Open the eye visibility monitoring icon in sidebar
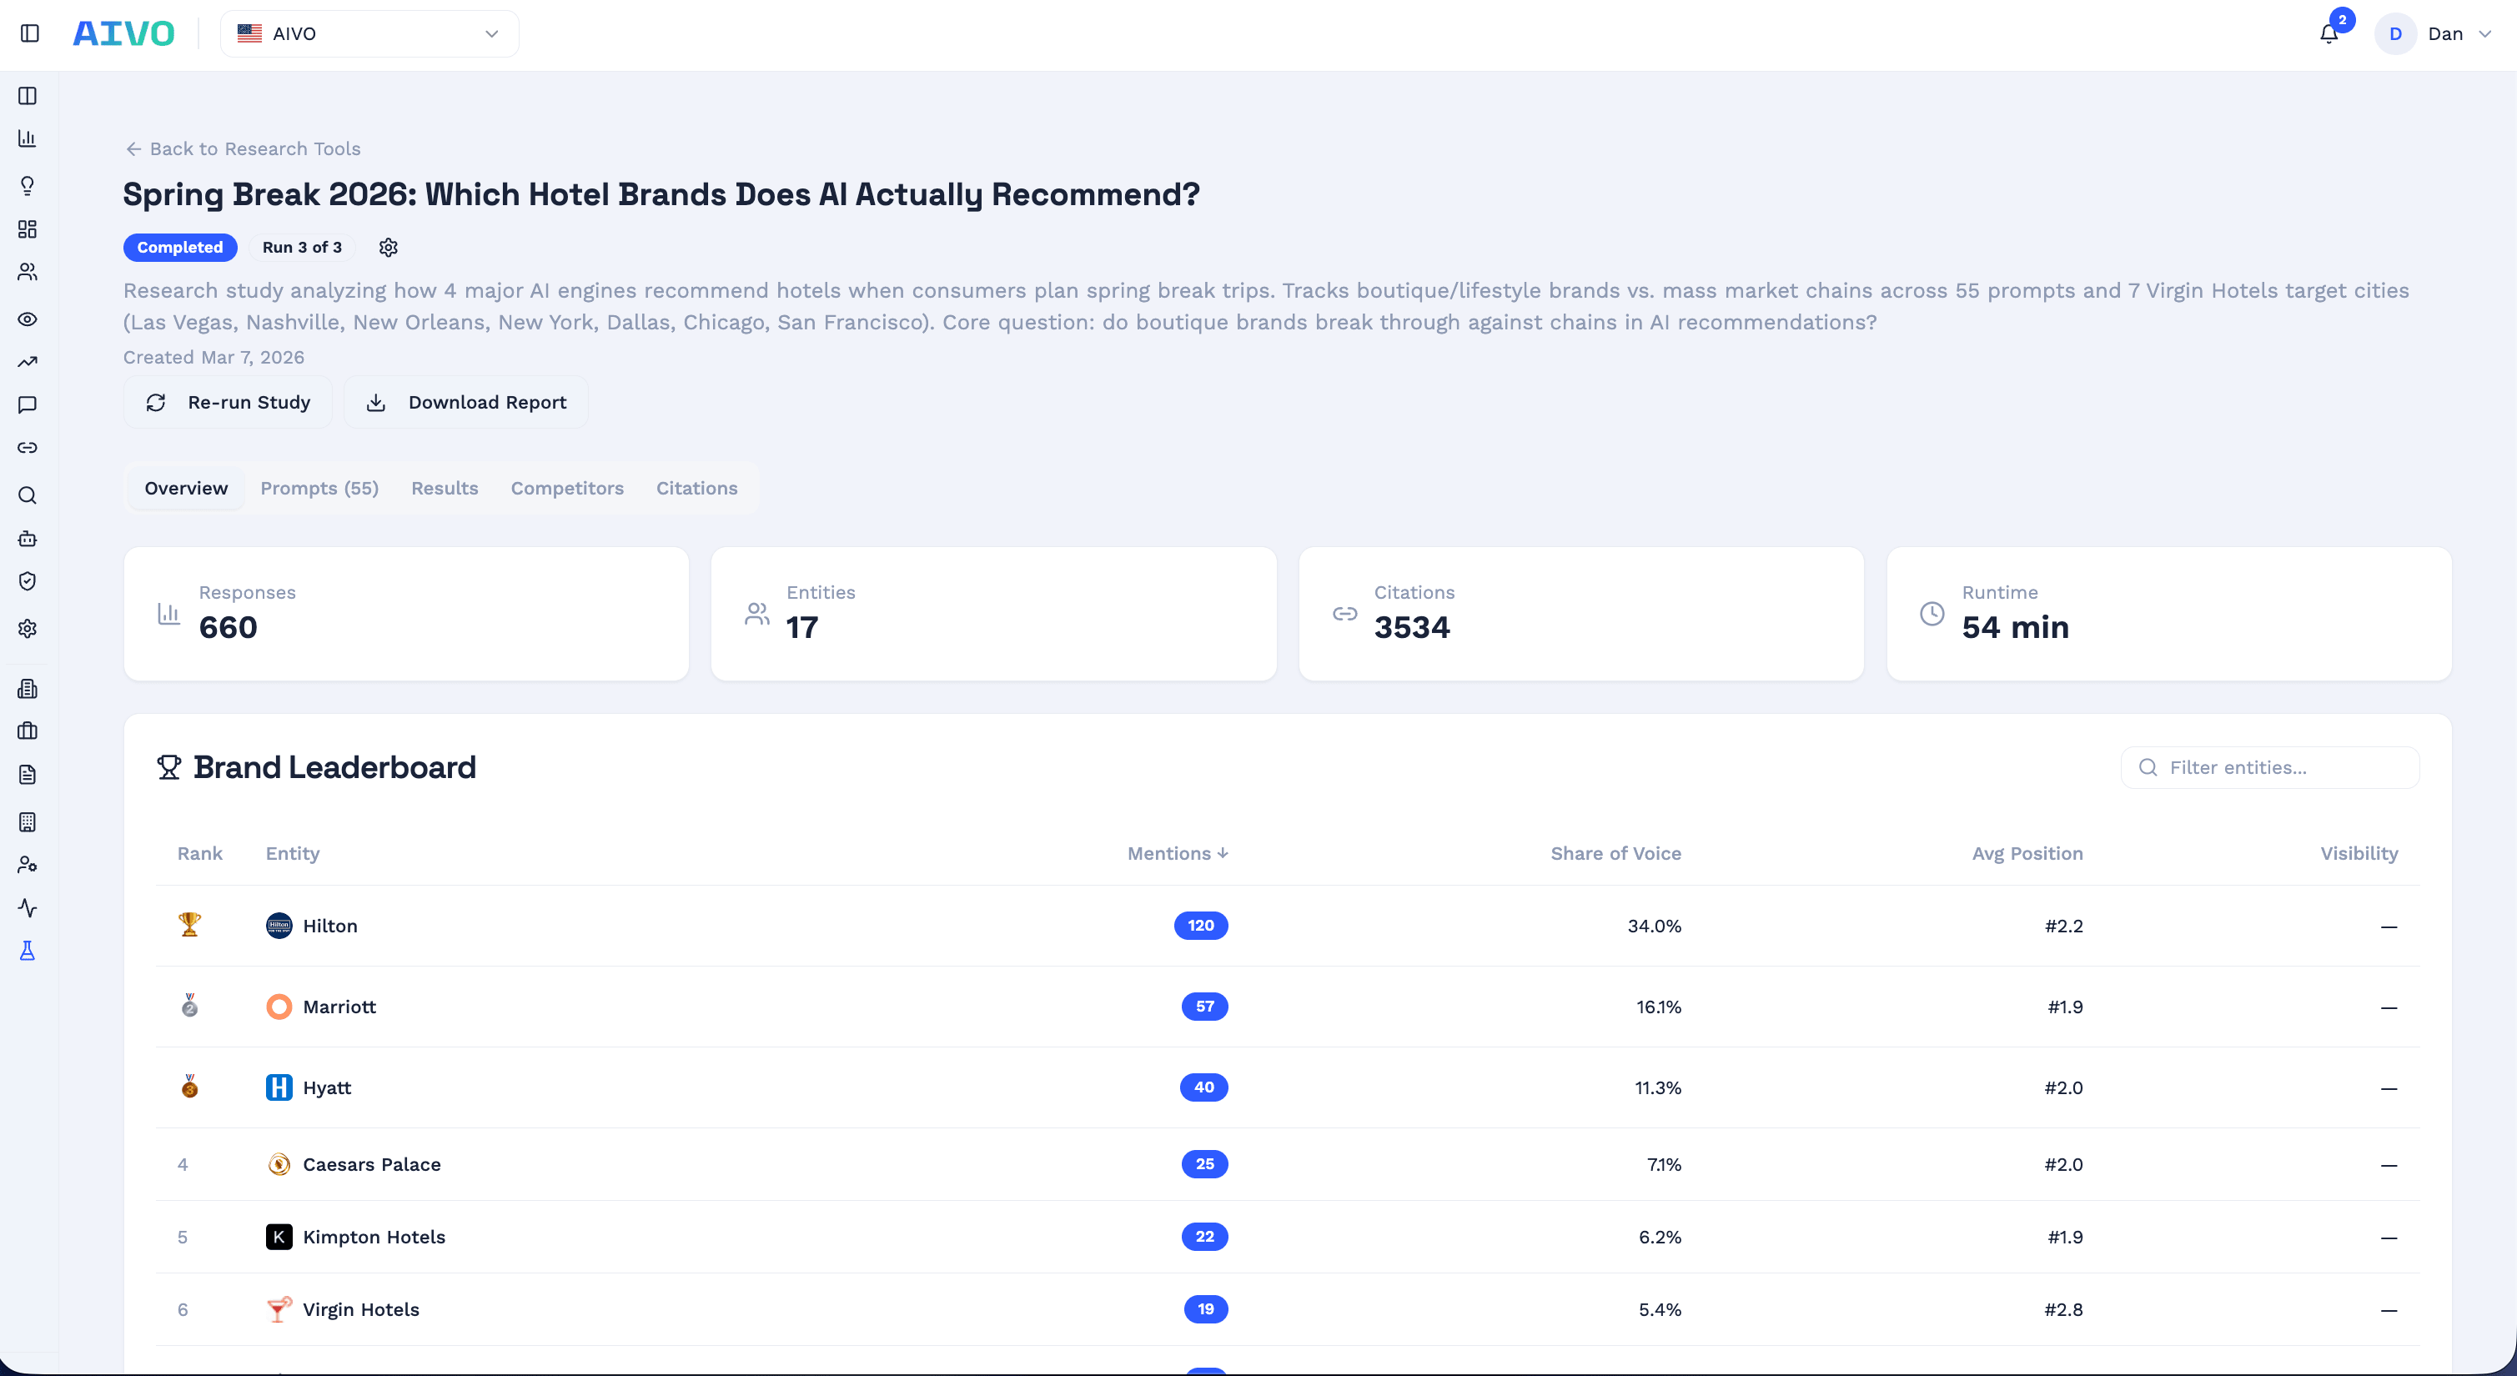 (x=28, y=319)
